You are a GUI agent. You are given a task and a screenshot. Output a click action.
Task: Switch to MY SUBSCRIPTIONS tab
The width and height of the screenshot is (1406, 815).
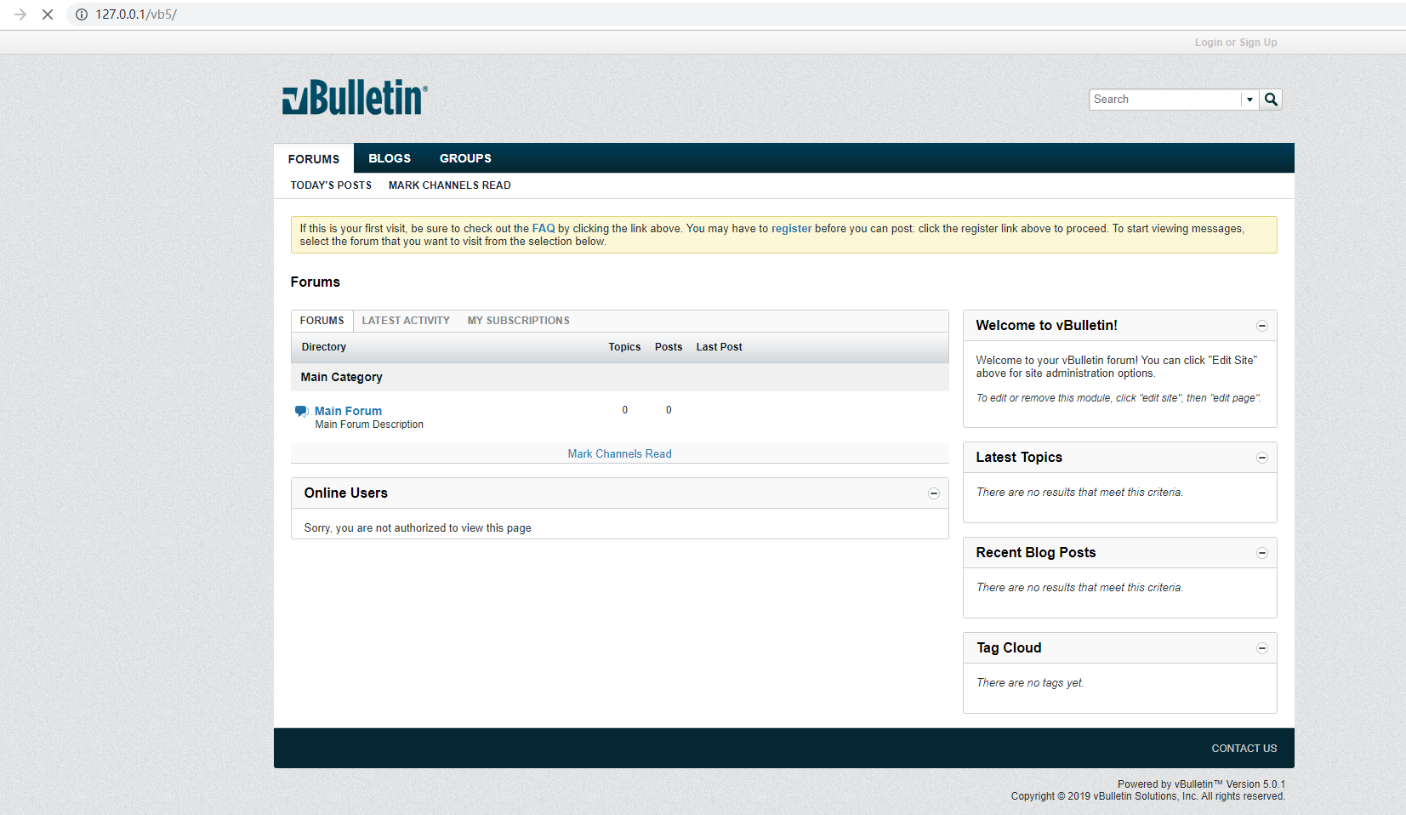click(x=519, y=321)
